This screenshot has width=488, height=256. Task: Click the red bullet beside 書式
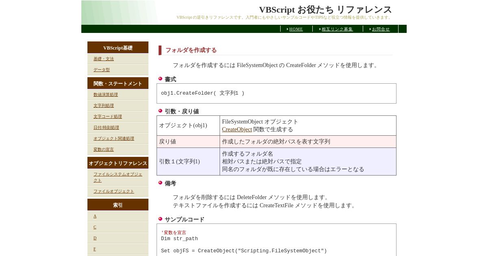point(160,79)
